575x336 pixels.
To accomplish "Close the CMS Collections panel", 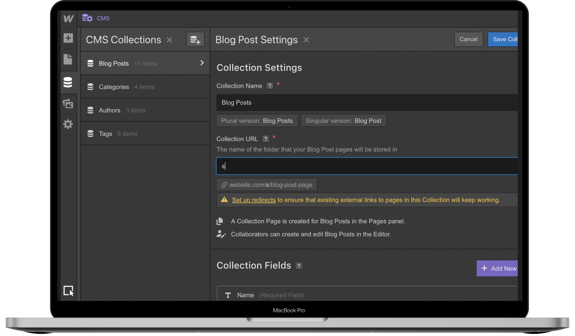I will [169, 40].
